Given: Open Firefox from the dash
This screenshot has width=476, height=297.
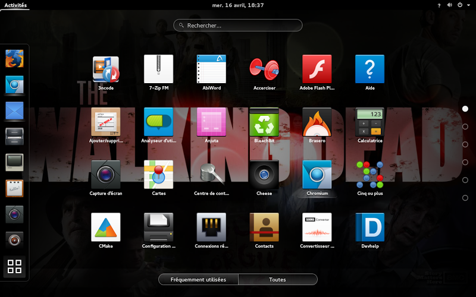Looking at the screenshot, I should coord(14,58).
